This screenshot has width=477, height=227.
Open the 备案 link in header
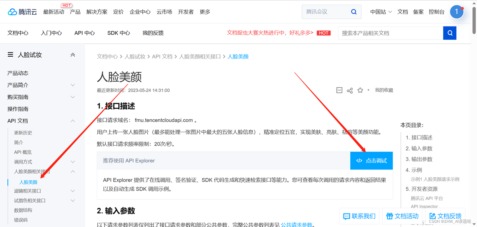point(419,12)
